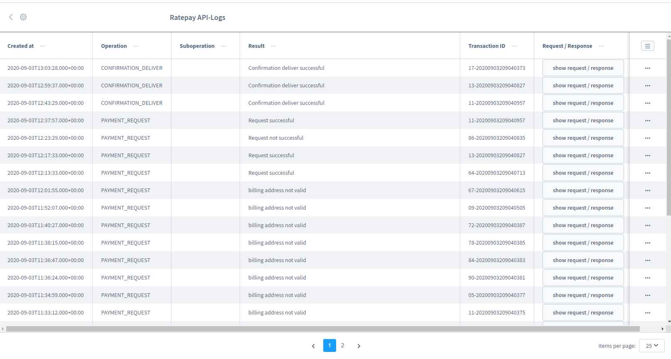671x359 pixels.
Task: Select transaction ID 86-20200903209040835
Action: tap(497, 138)
